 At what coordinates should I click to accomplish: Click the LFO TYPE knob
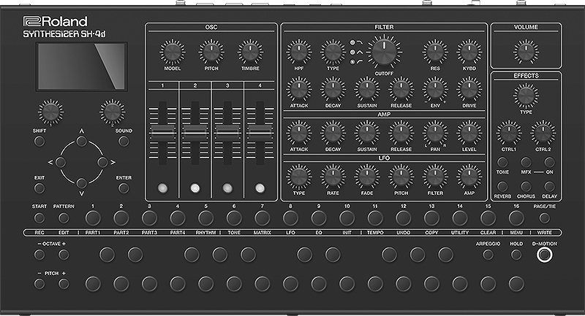pyautogui.click(x=298, y=177)
